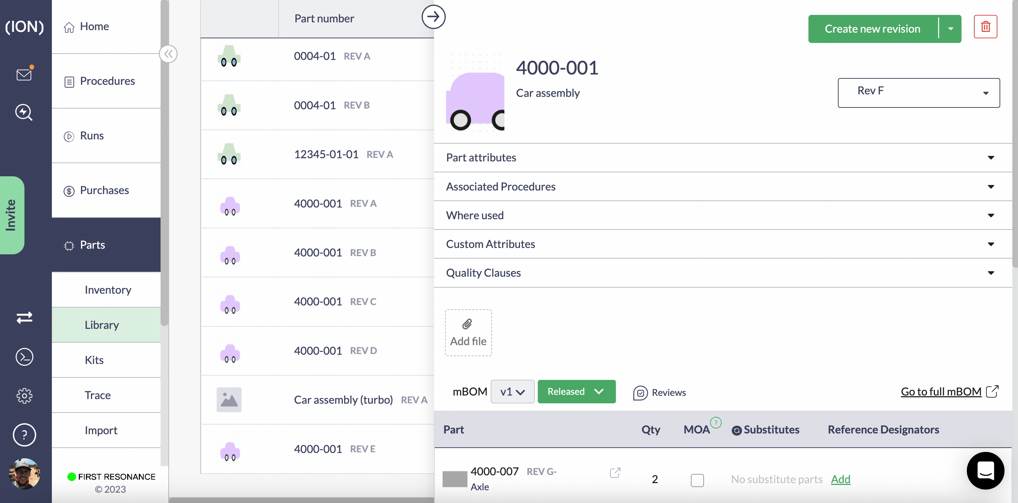Click the lightning search icon
The image size is (1018, 503).
point(24,112)
